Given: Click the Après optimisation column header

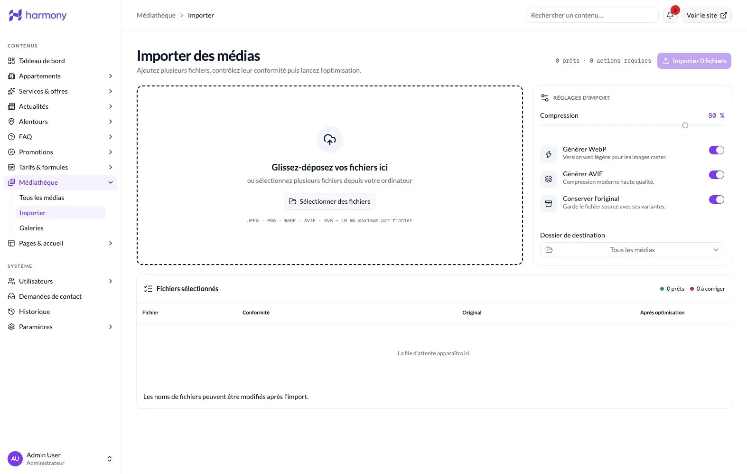Looking at the screenshot, I should tap(662, 313).
